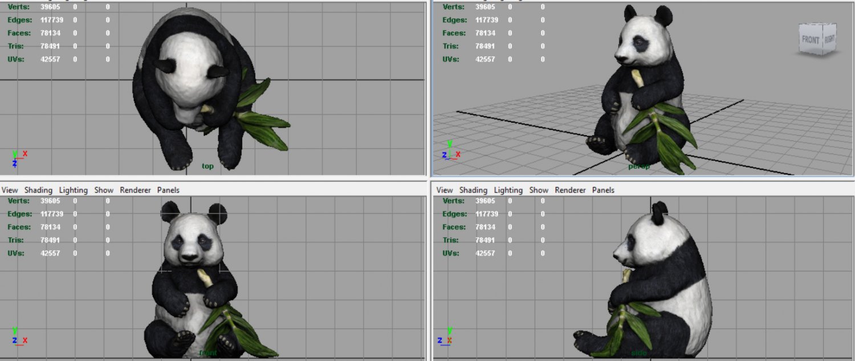Open the Panels menu in side view panel
This screenshot has width=855, height=361.
click(603, 190)
